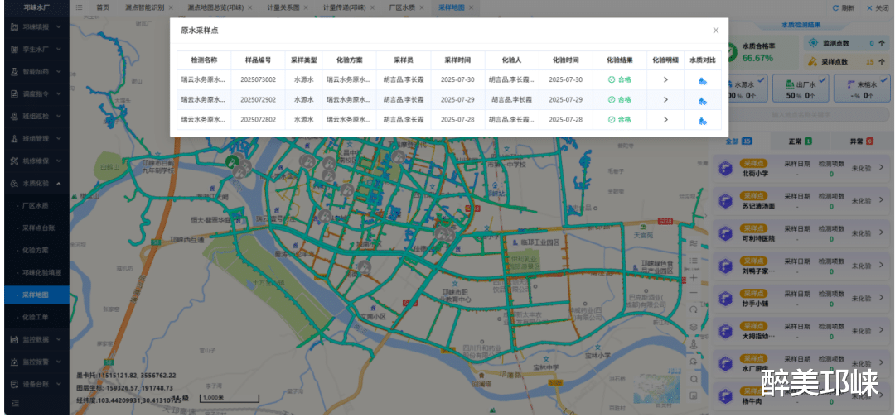
Task: Expand 化验明细 arrow for sample 2025072802
Action: click(x=665, y=120)
